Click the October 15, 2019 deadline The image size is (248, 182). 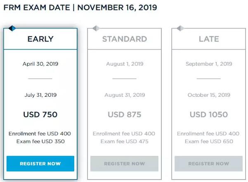[208, 95]
